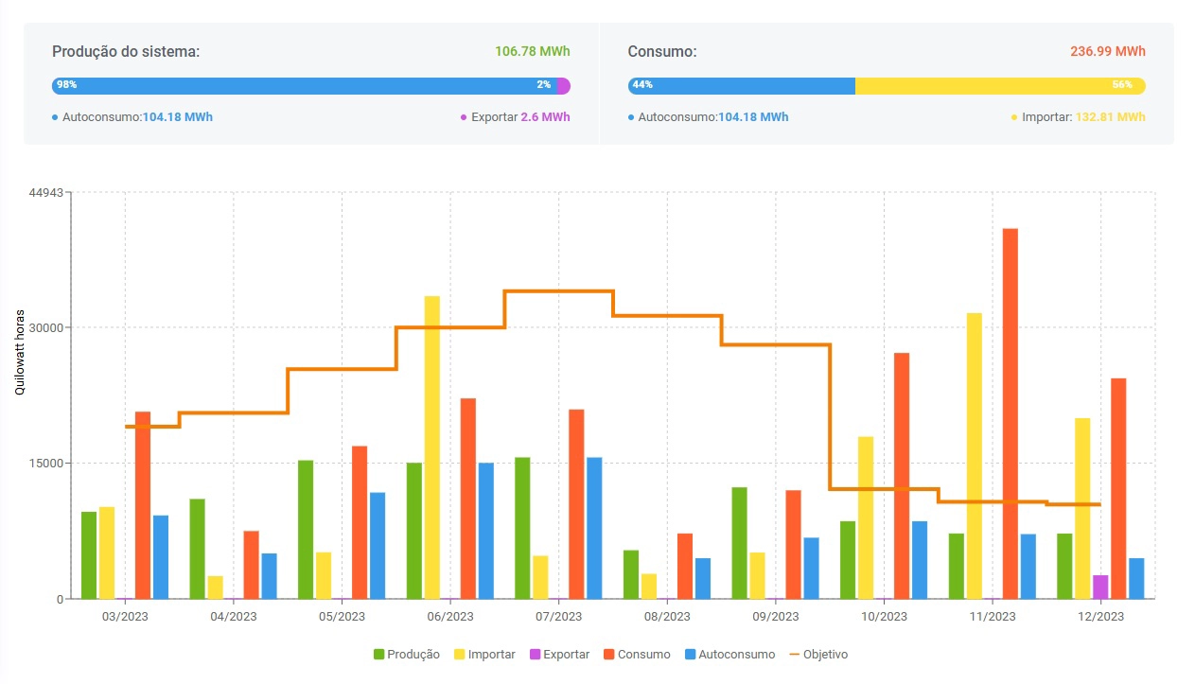Select the yellow Importar bar for 06/2023

[x=432, y=447]
